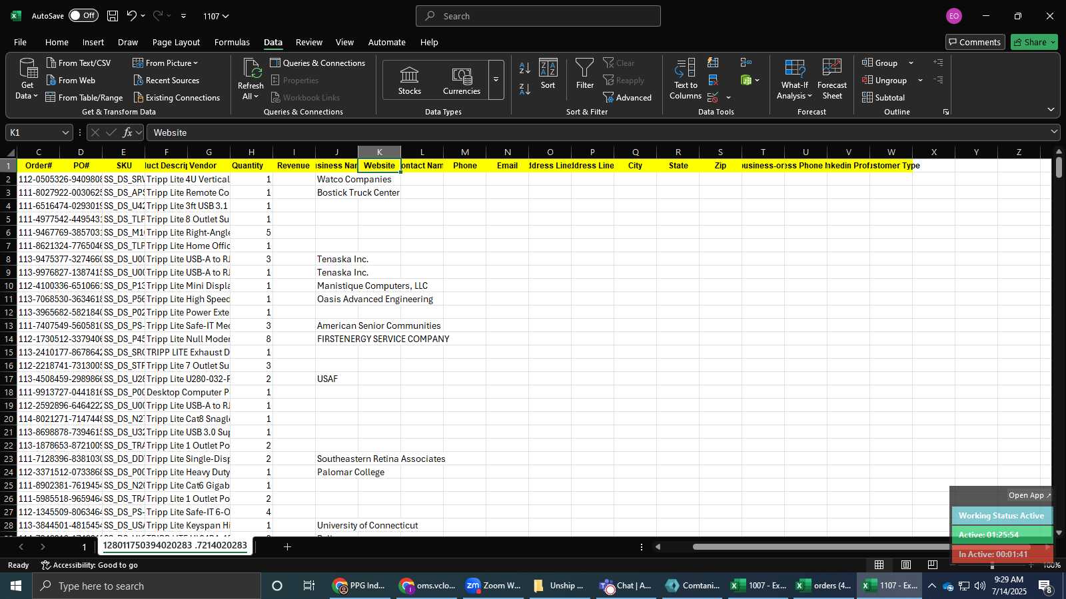Open the Comments pane button

(x=975, y=42)
